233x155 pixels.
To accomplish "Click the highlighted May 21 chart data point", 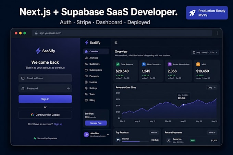I will click(183, 105).
